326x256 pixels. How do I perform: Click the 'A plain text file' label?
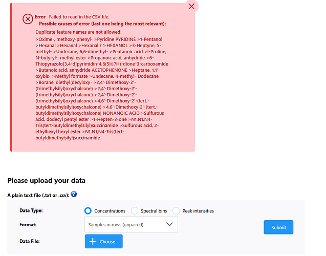[38, 195]
